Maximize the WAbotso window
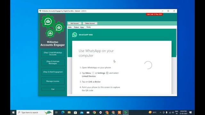The image size is (205, 115). coord(168,11)
